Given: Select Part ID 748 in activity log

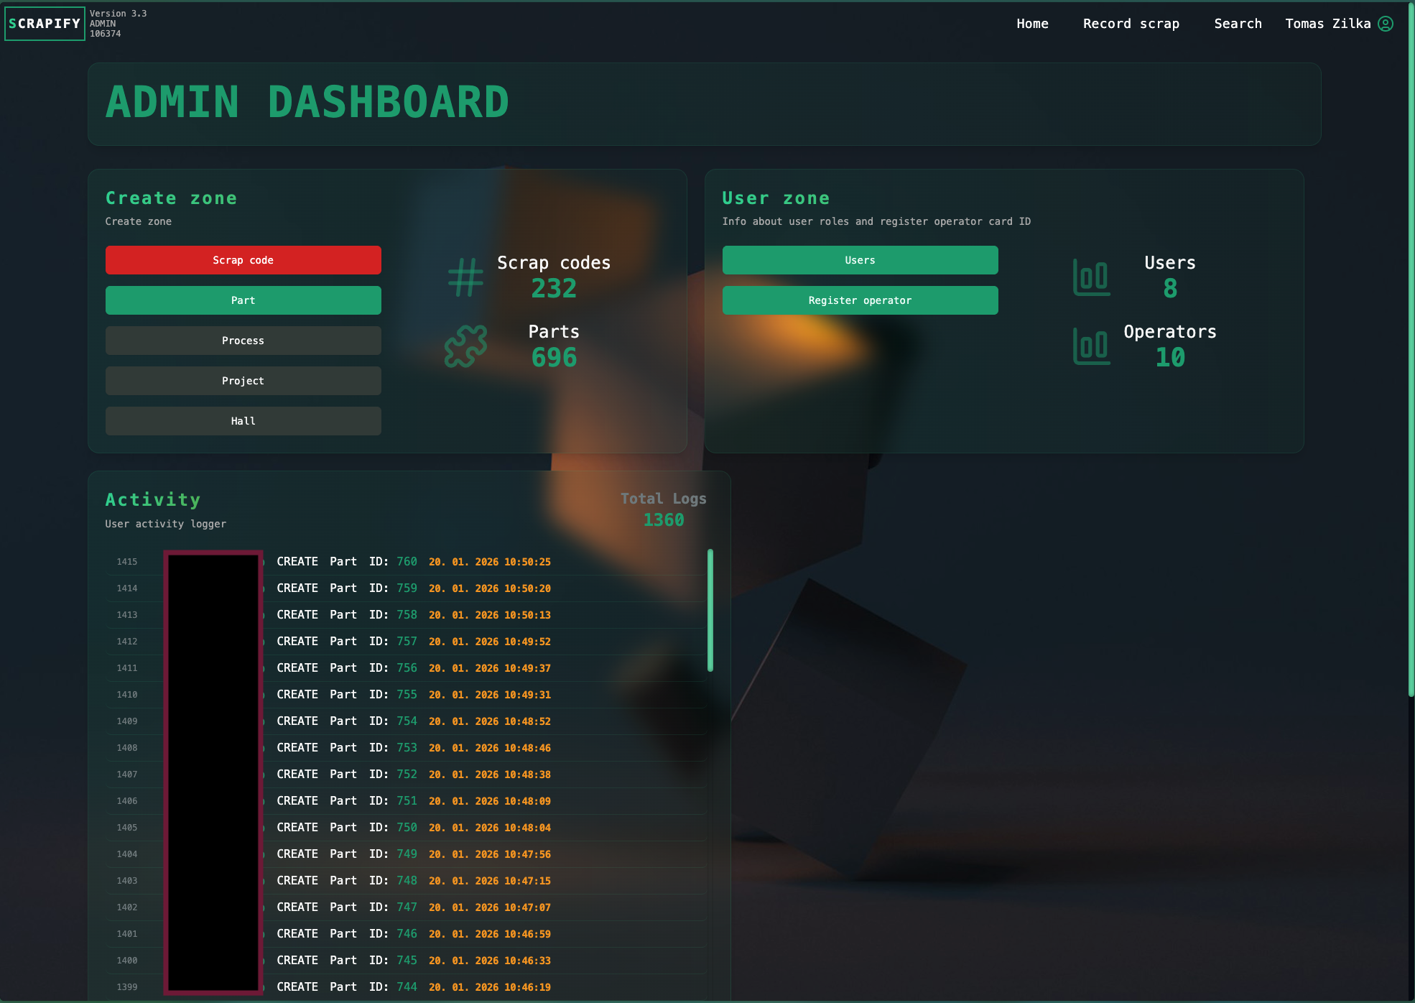Looking at the screenshot, I should pyautogui.click(x=407, y=881).
